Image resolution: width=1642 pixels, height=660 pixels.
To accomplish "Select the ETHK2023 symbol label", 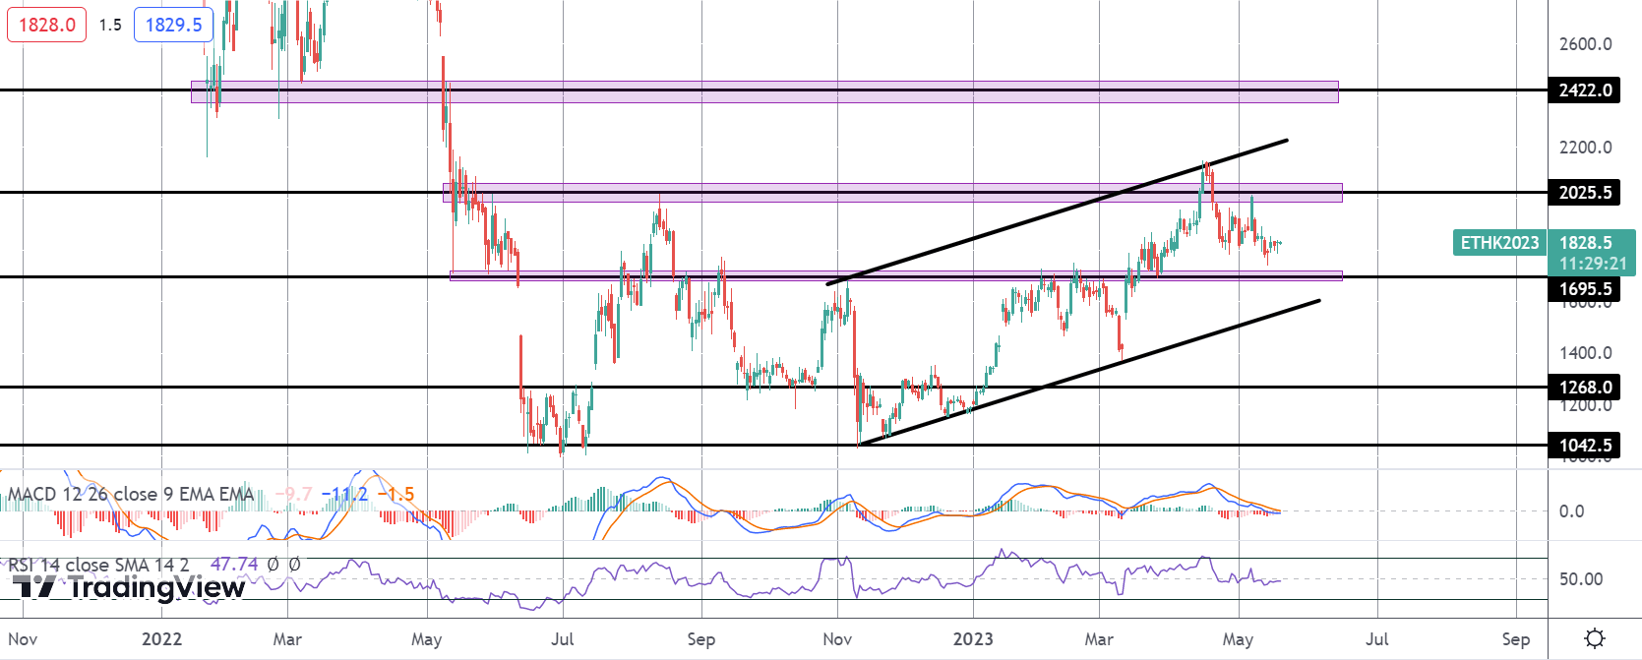I will click(x=1499, y=242).
